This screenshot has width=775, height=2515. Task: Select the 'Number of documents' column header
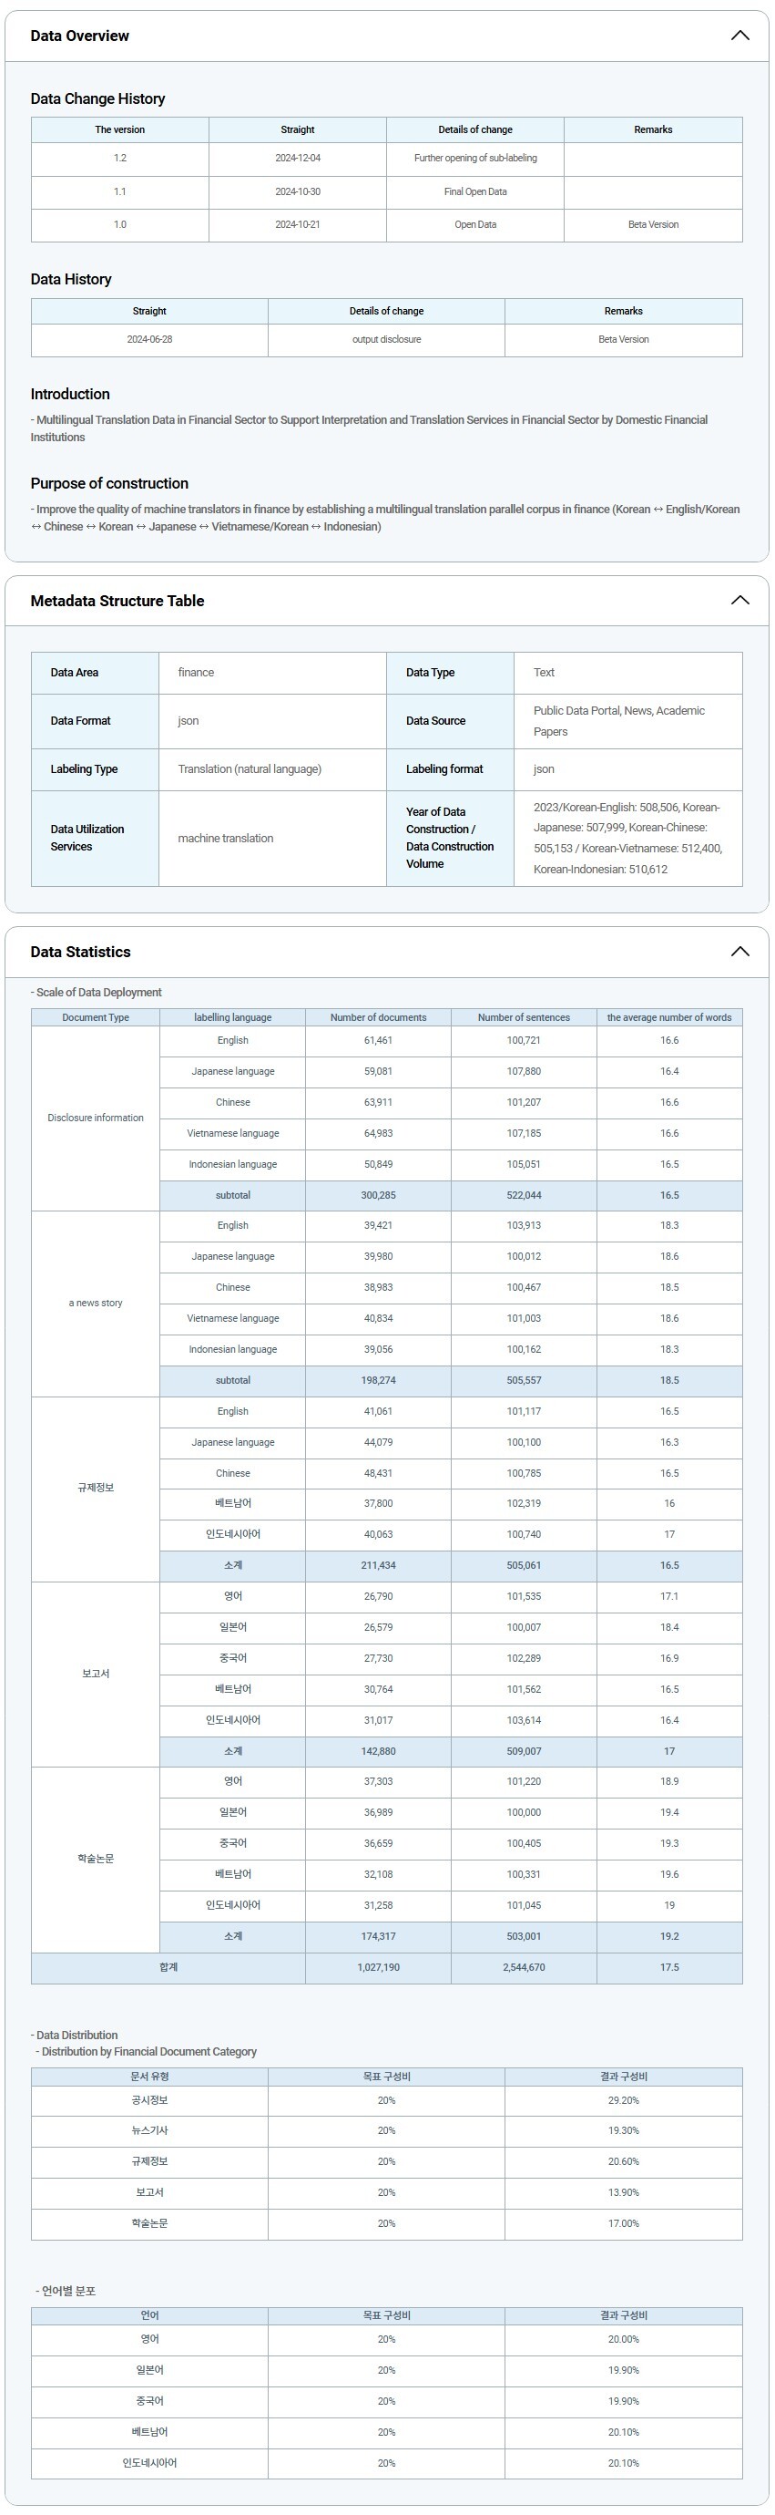coord(378,1017)
